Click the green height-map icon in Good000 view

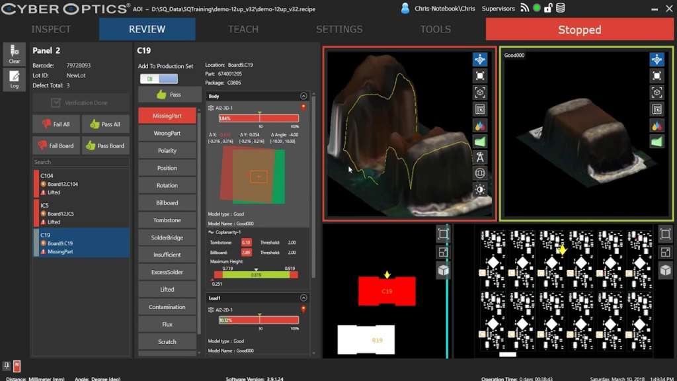[x=657, y=142]
